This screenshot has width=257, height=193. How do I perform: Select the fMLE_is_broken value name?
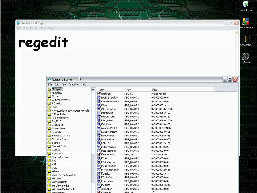tap(110, 98)
